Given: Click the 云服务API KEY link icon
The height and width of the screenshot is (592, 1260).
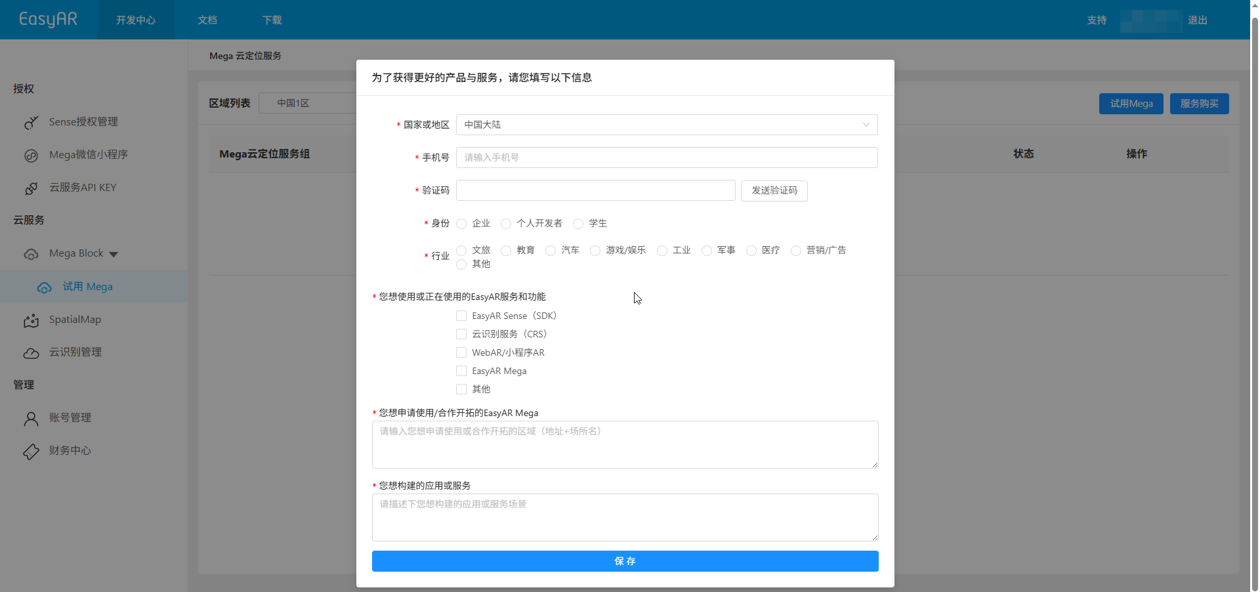Looking at the screenshot, I should pyautogui.click(x=31, y=188).
